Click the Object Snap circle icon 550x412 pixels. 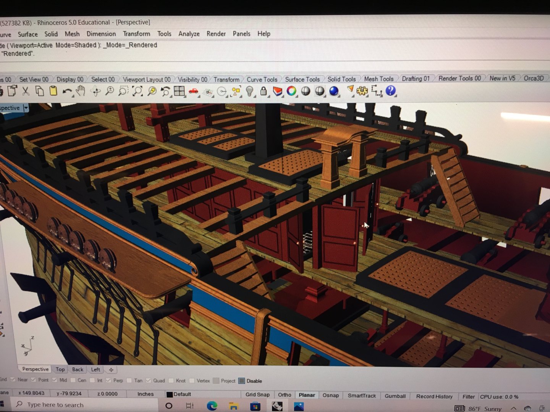pyautogui.click(x=222, y=92)
